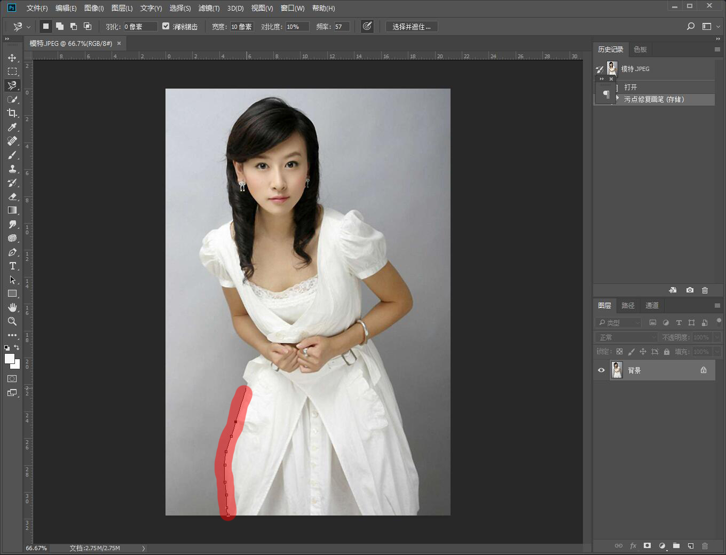
Task: Click the 选择并遮住 button
Action: click(x=412, y=27)
